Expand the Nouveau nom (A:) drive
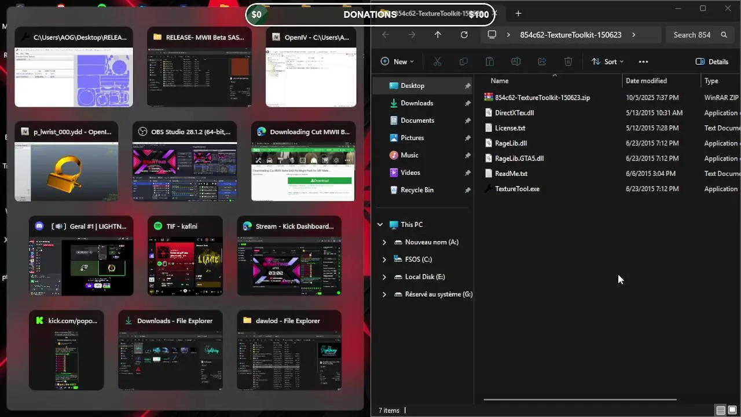 [384, 242]
